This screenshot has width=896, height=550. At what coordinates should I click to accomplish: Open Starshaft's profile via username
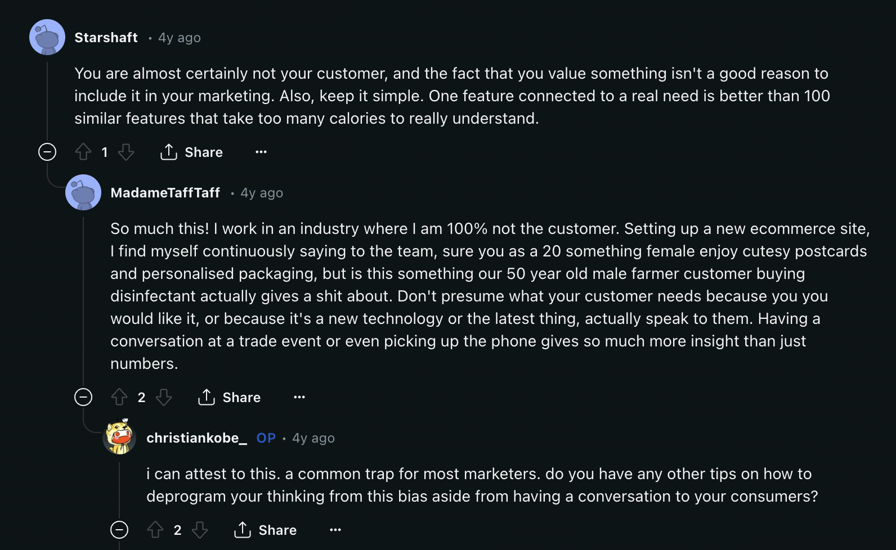tap(106, 37)
